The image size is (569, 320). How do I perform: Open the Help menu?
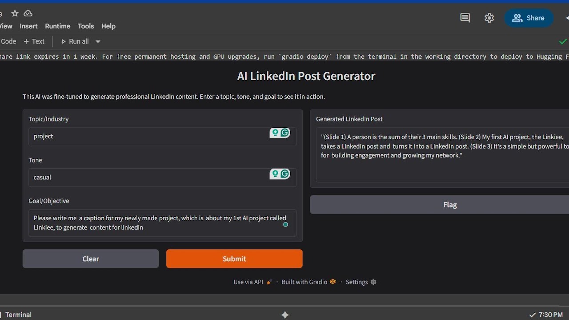[108, 26]
